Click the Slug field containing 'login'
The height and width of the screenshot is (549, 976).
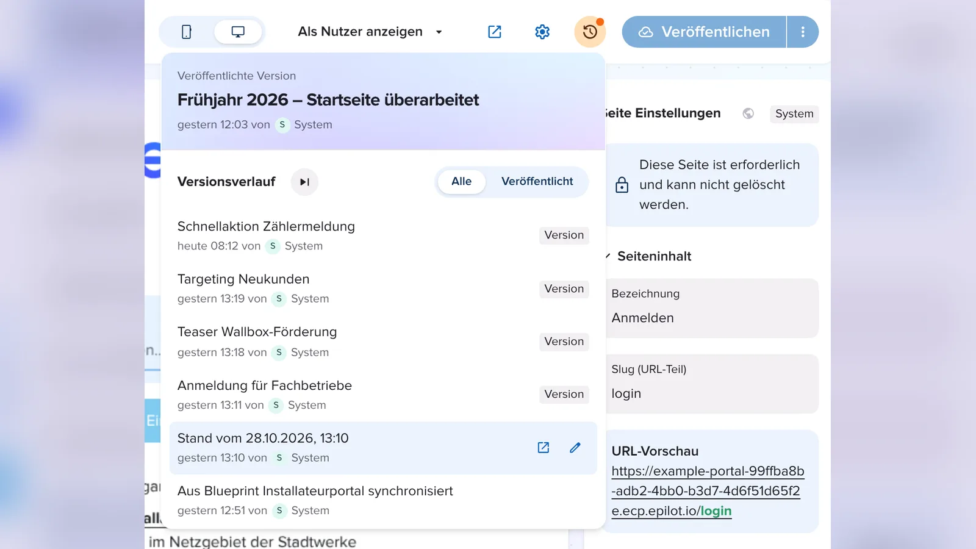[712, 384]
